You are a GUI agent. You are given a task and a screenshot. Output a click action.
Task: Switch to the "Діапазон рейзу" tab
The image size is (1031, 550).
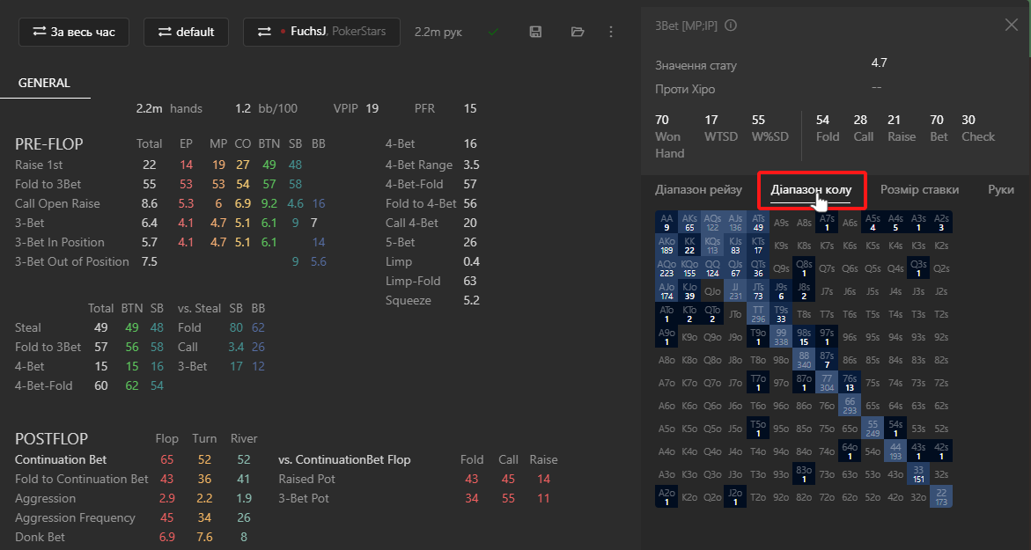coord(698,190)
